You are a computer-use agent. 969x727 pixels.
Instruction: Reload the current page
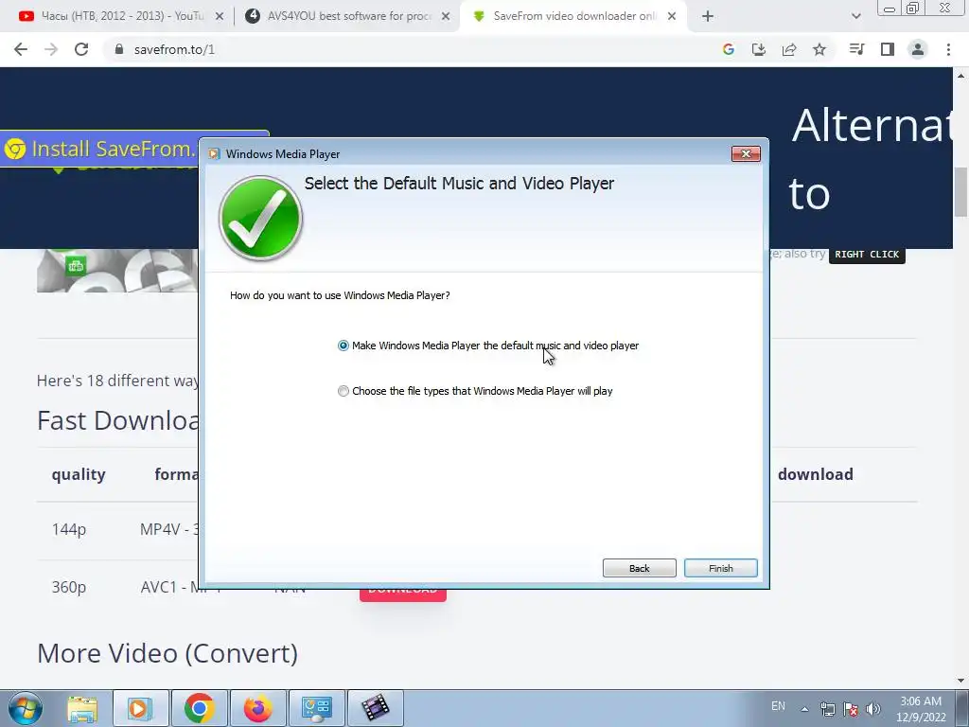click(x=81, y=49)
